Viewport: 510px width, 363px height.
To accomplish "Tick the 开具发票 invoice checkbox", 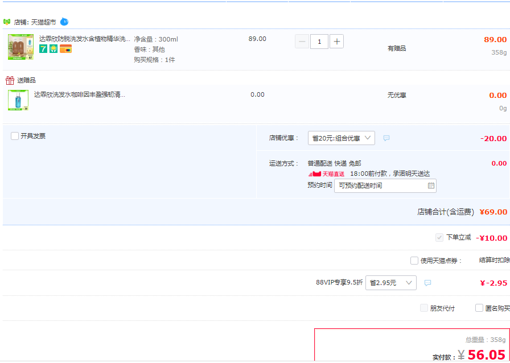I will coord(15,136).
